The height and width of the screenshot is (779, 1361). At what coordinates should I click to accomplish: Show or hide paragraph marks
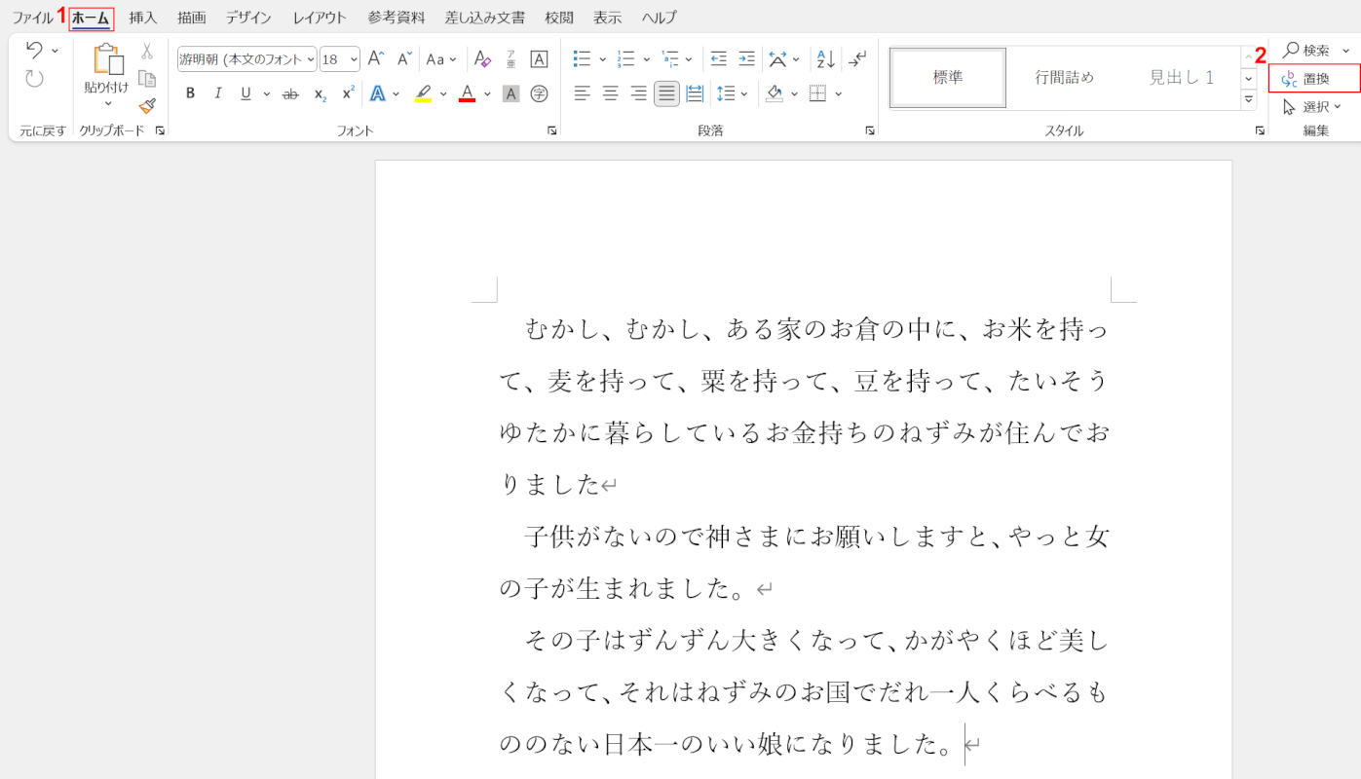857,59
